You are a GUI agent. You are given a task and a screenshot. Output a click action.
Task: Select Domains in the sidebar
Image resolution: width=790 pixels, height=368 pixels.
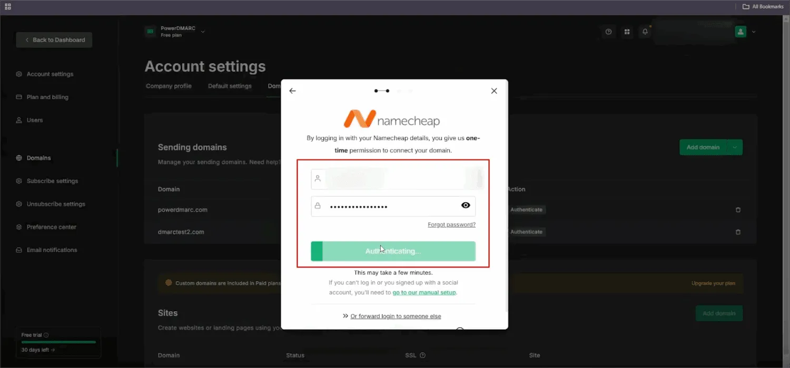[39, 158]
